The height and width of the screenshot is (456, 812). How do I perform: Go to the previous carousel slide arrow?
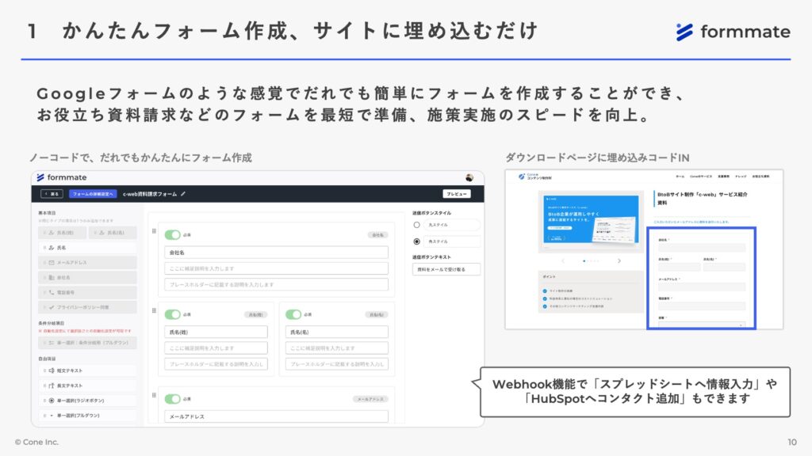(563, 261)
